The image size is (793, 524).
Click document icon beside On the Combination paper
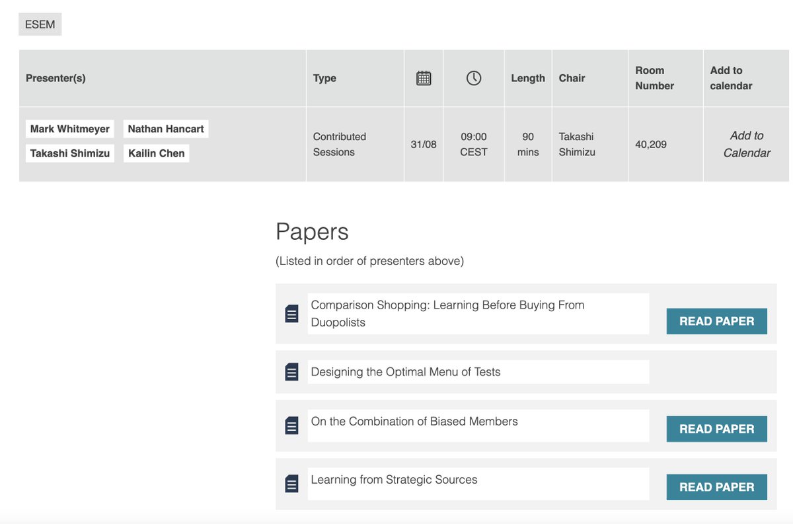pos(291,426)
